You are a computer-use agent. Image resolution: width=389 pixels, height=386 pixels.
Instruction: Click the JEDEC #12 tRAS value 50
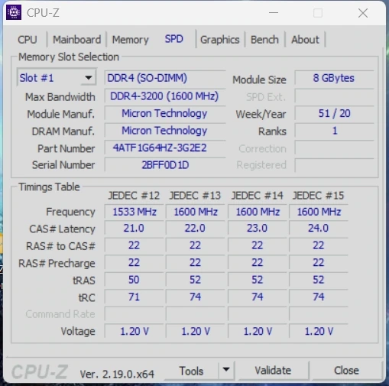click(134, 280)
